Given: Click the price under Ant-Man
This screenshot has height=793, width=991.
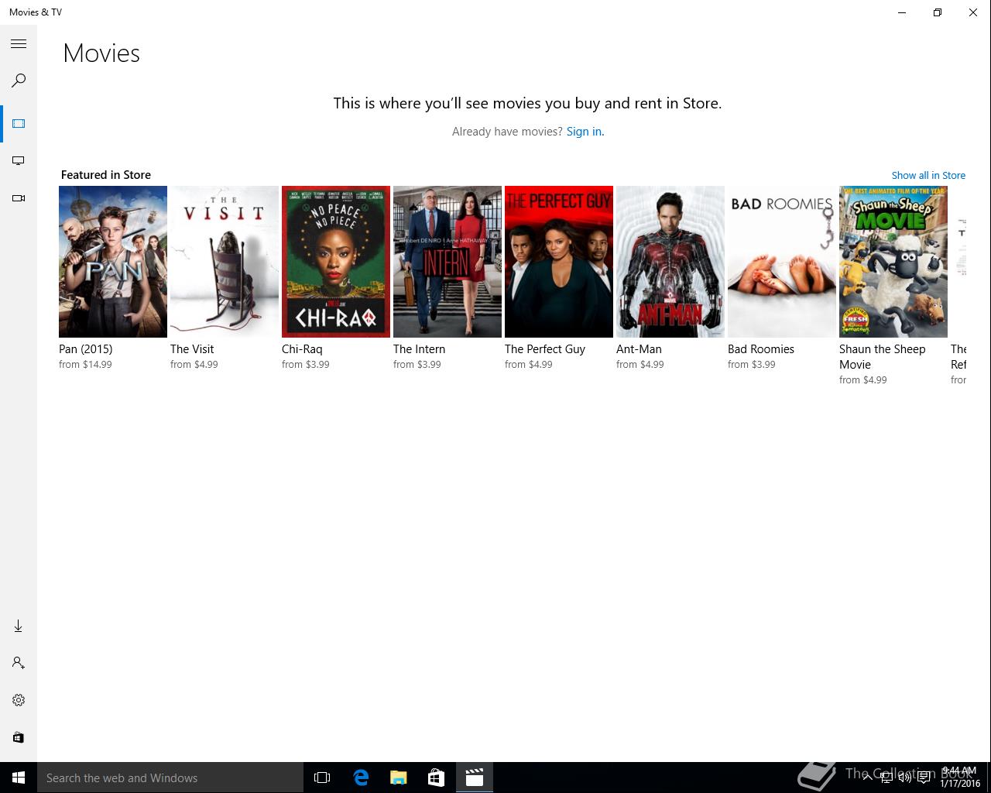Looking at the screenshot, I should tap(640, 365).
